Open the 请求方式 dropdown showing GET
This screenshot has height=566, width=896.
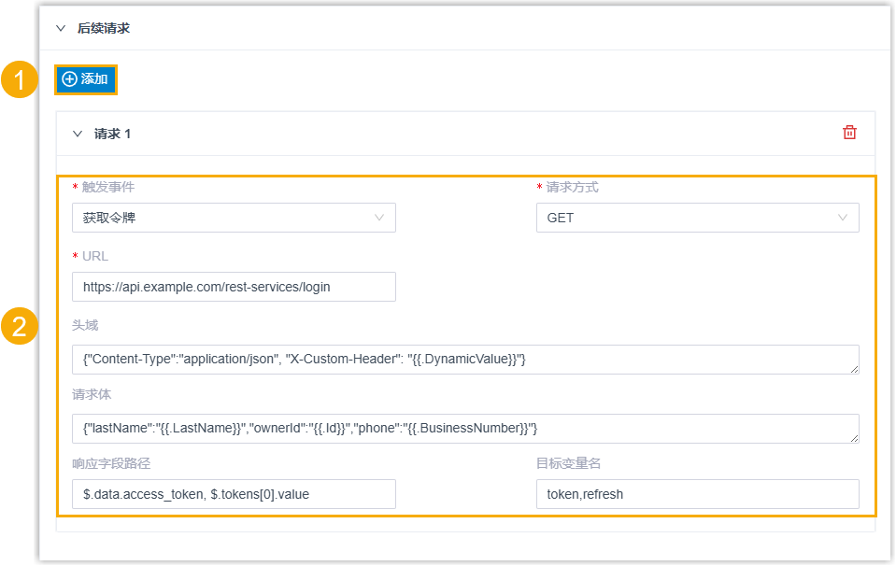pyautogui.click(x=697, y=218)
